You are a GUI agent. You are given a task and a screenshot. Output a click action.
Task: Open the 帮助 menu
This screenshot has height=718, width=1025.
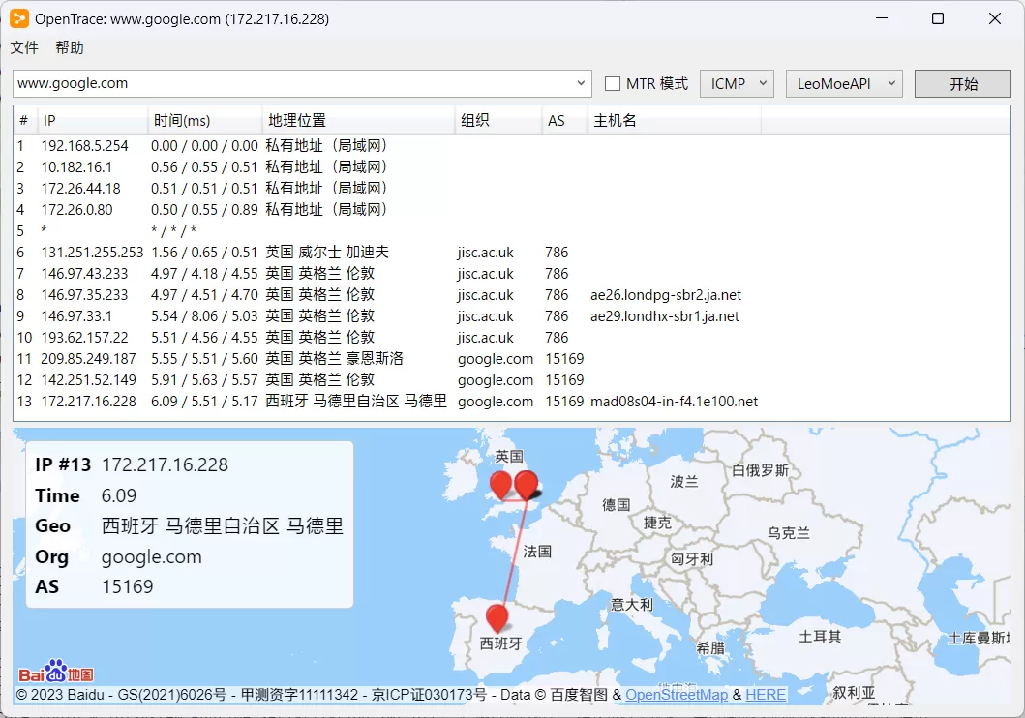pos(69,46)
